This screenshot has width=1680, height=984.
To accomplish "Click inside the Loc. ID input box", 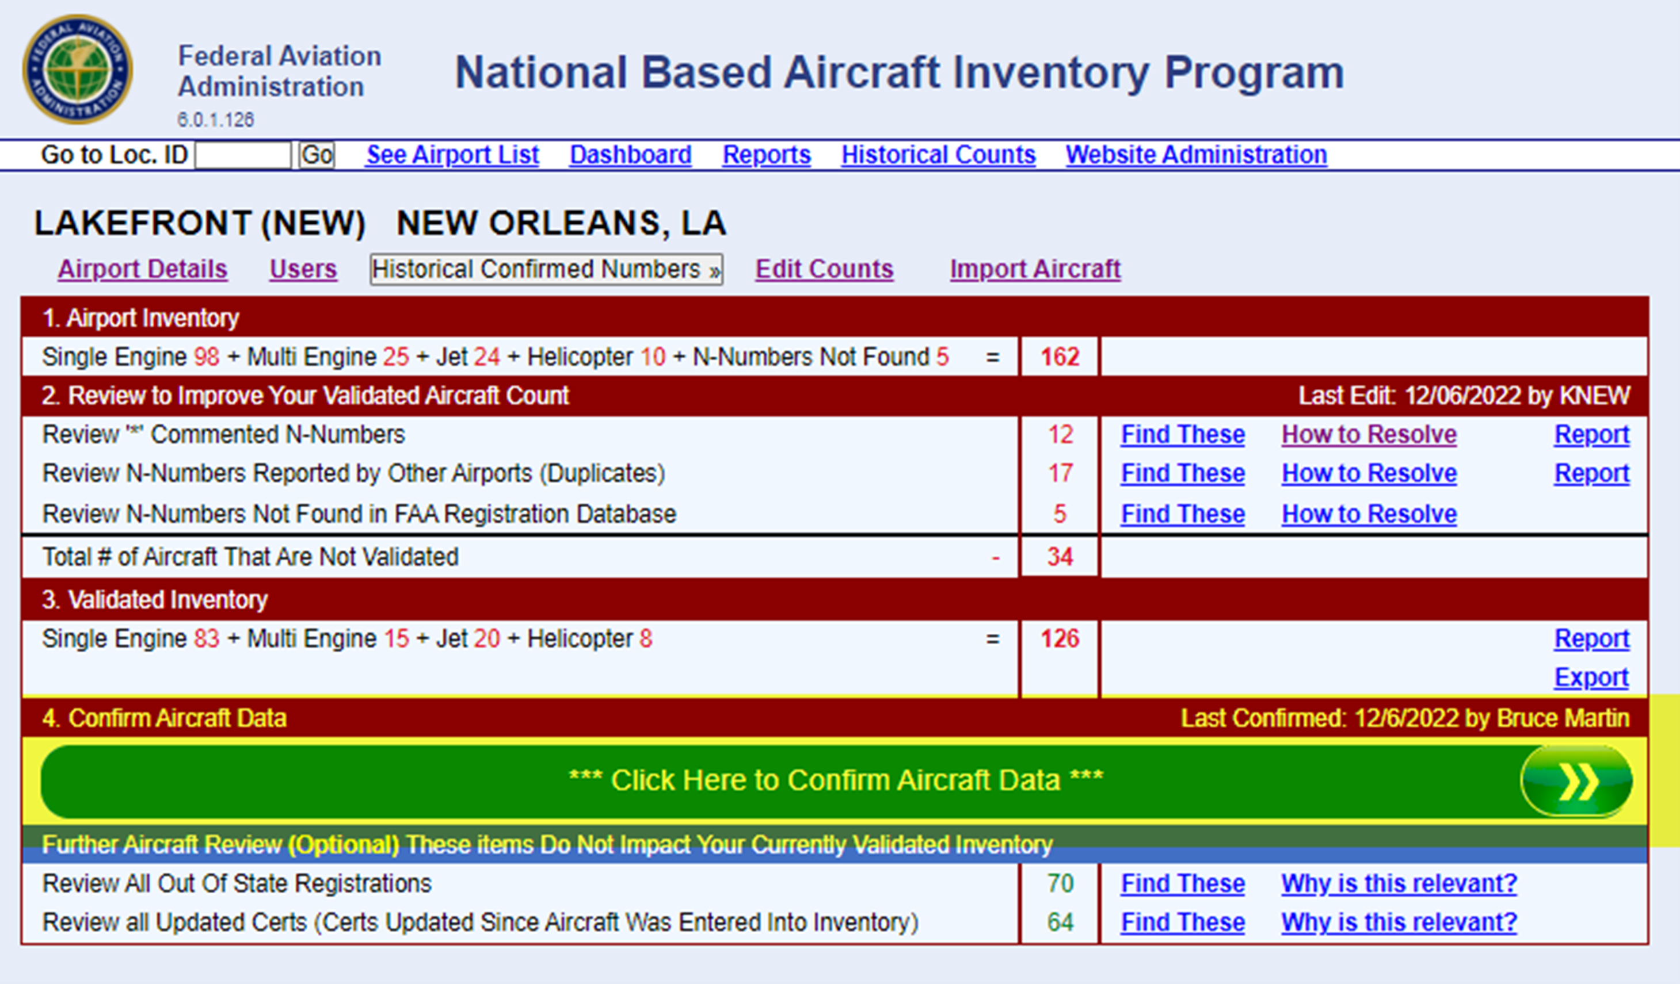I will [242, 155].
